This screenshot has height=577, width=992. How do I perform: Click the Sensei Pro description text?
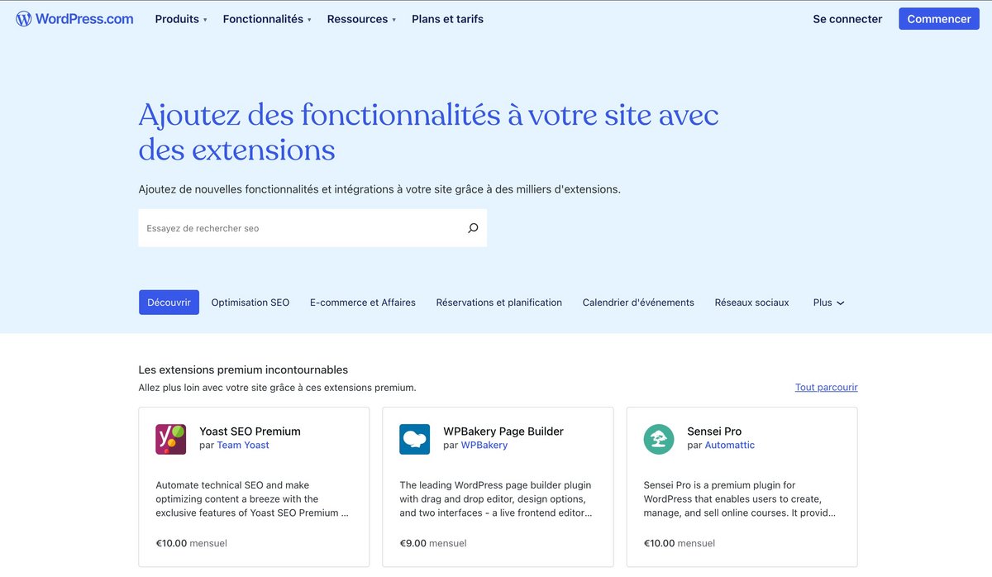pos(740,499)
